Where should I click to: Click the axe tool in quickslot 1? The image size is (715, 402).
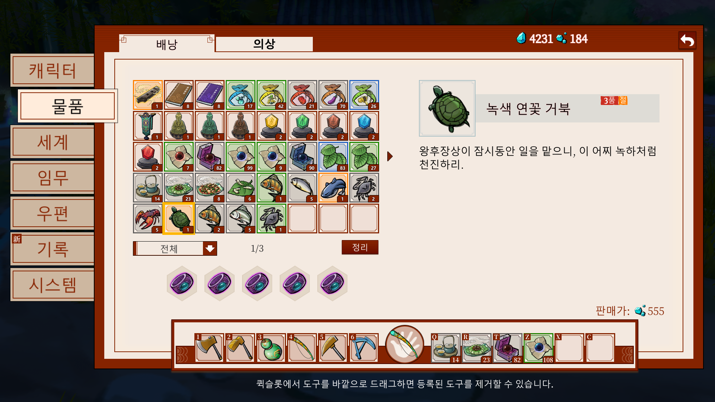coord(209,348)
